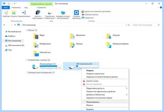Click the Открыть ribbon icon
The width and height of the screenshot is (164, 112).
[x=14, y=13]
